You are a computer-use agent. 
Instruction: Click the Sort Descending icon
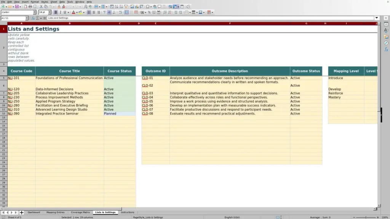tap(121, 7)
